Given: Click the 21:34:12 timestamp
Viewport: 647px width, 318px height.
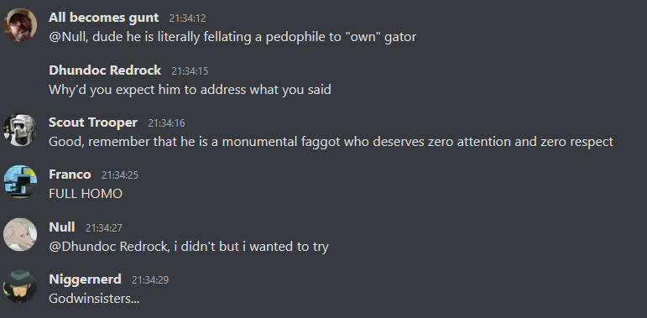Looking at the screenshot, I should tap(187, 18).
